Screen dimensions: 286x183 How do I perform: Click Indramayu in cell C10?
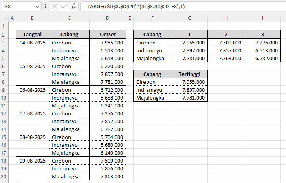click(69, 98)
